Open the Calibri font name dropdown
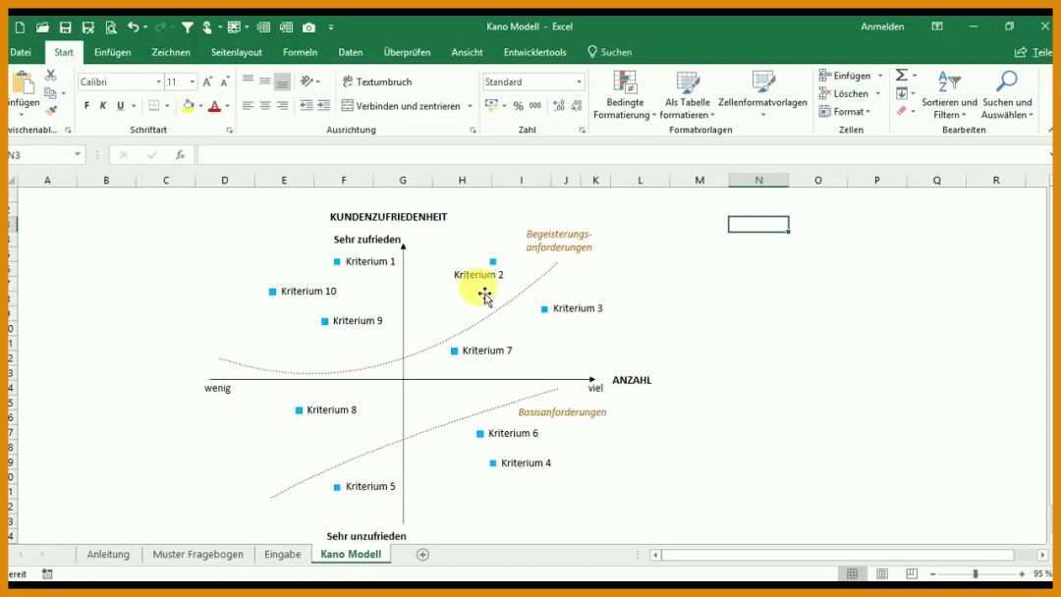This screenshot has width=1061, height=597. [159, 81]
